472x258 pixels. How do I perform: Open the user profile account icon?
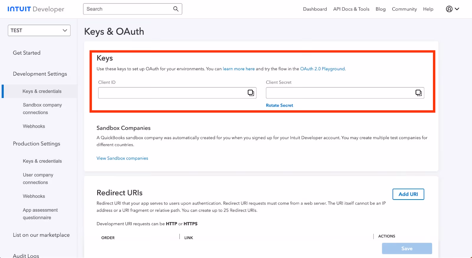(449, 9)
